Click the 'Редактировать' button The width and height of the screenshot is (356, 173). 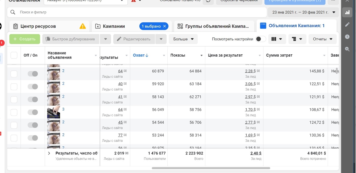134,39
